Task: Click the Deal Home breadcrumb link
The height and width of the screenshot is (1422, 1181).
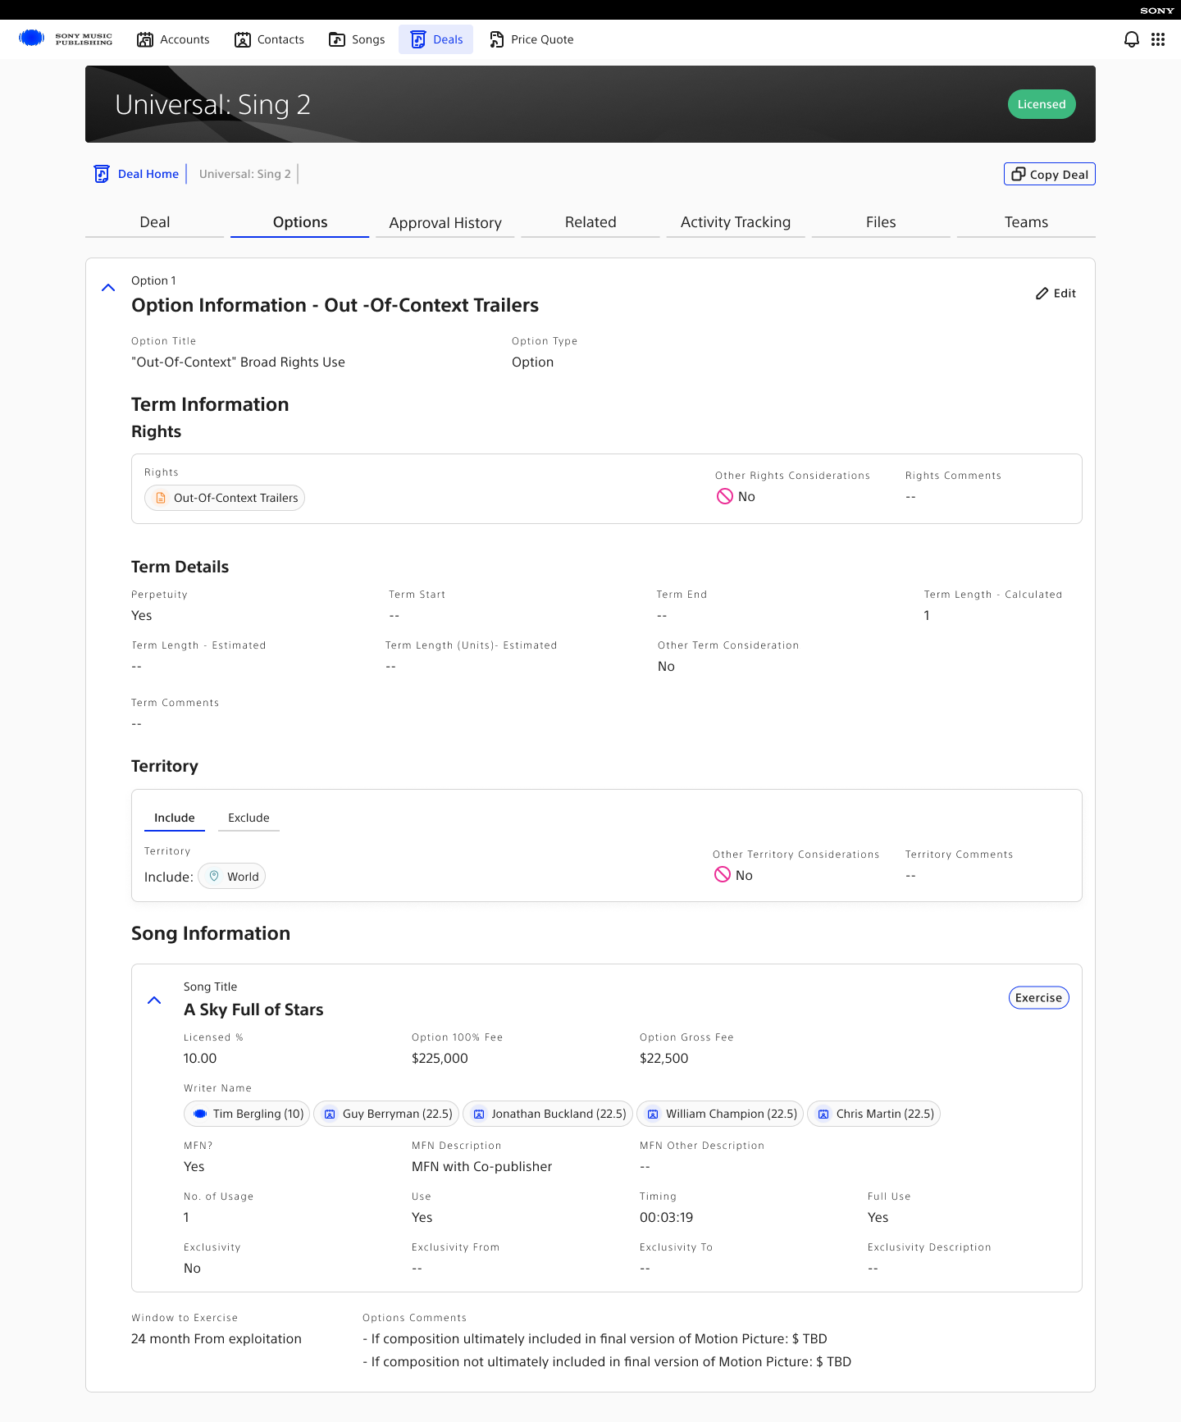Action: 148,174
